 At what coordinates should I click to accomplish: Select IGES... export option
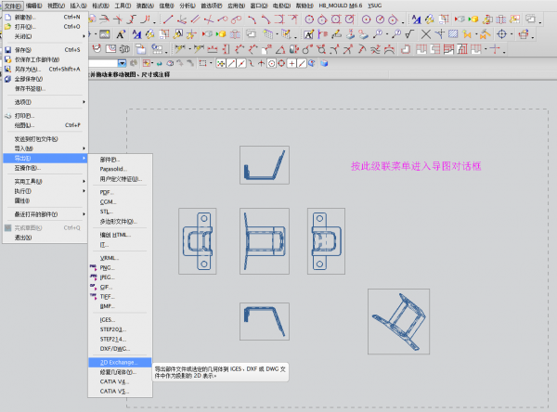click(x=120, y=320)
